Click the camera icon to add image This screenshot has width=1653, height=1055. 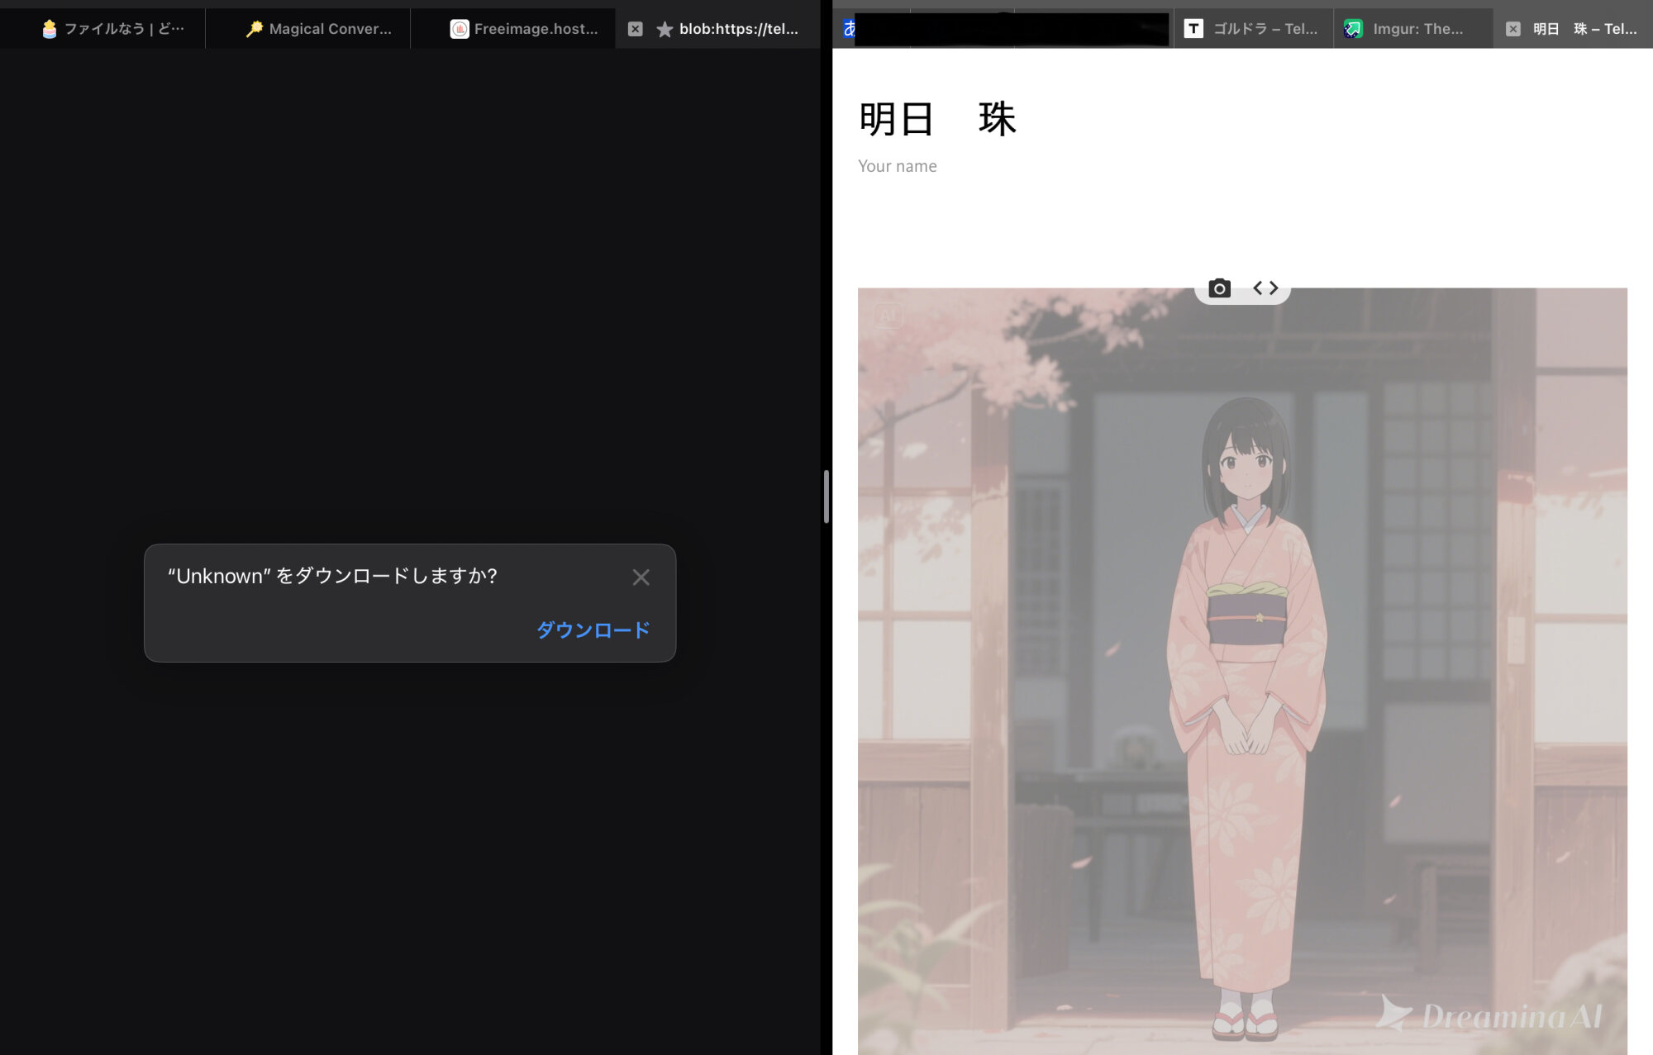point(1219,288)
